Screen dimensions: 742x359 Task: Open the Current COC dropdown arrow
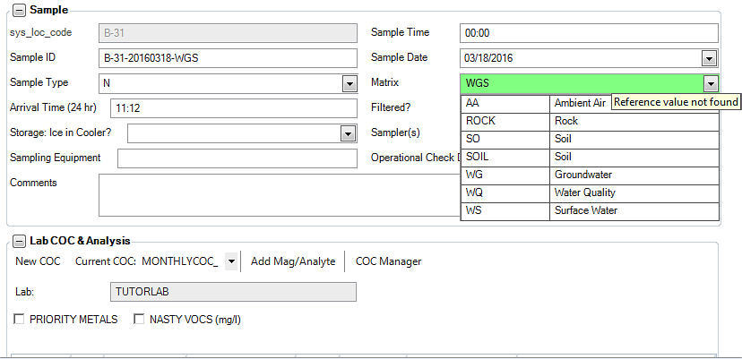[231, 261]
